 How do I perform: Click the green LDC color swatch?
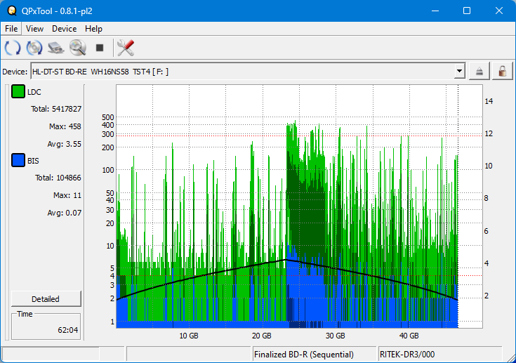click(18, 91)
